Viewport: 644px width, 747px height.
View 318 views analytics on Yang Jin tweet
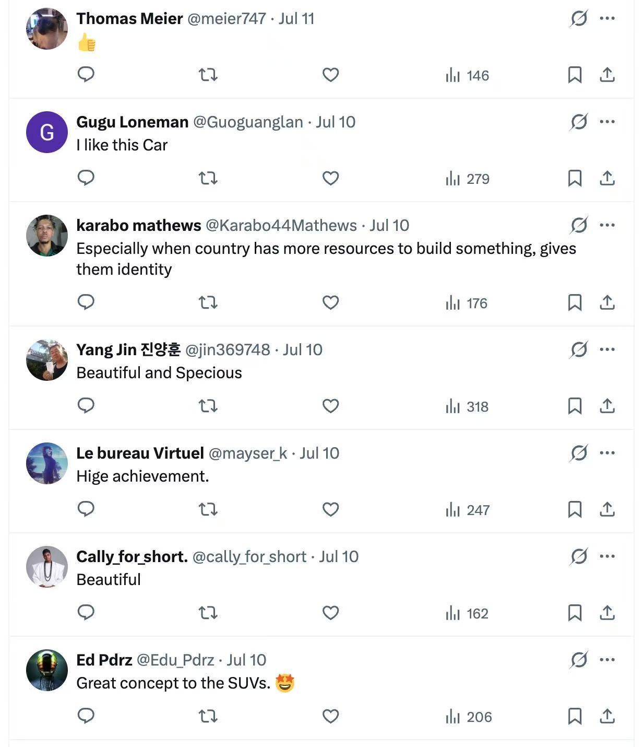[x=467, y=406]
